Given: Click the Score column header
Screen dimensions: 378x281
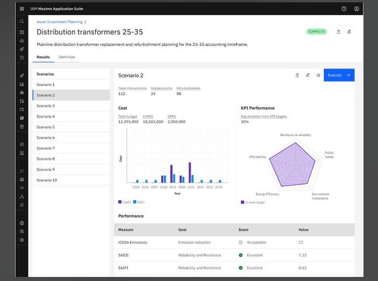Looking at the screenshot, I should [243, 230].
